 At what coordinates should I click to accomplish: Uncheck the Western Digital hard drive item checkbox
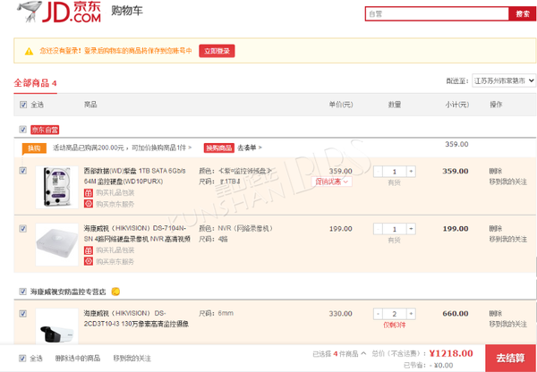23,171
